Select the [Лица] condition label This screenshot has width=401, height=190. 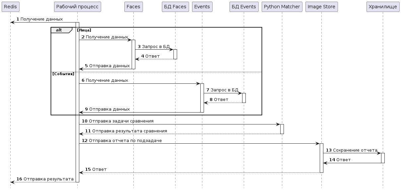(x=84, y=30)
